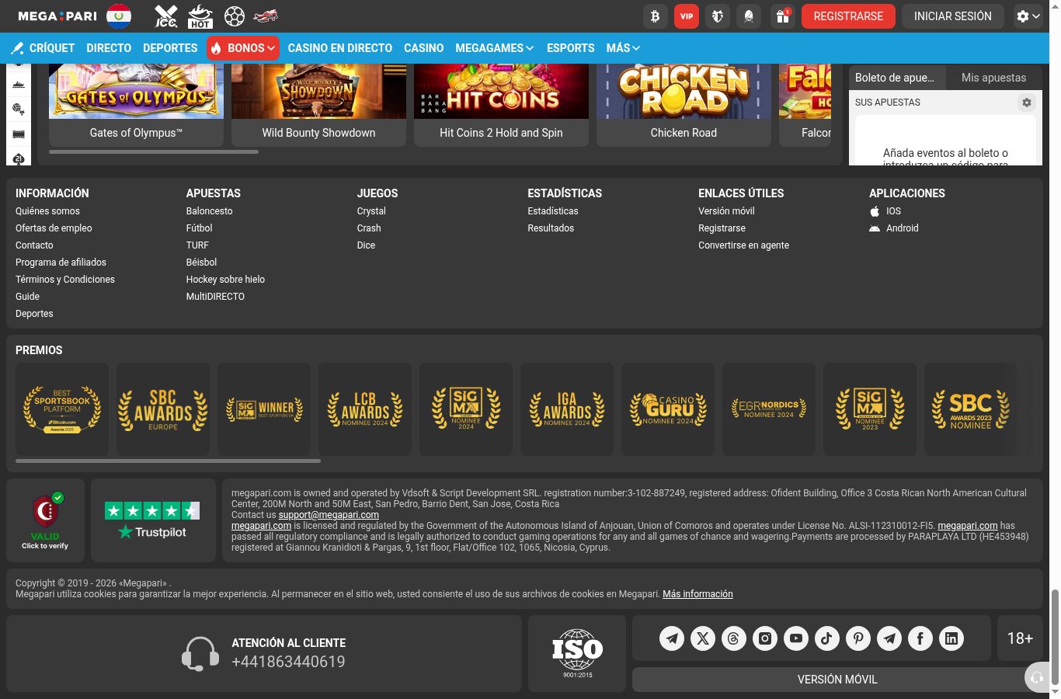
Task: Open the Facebook social icon
Action: (920, 638)
